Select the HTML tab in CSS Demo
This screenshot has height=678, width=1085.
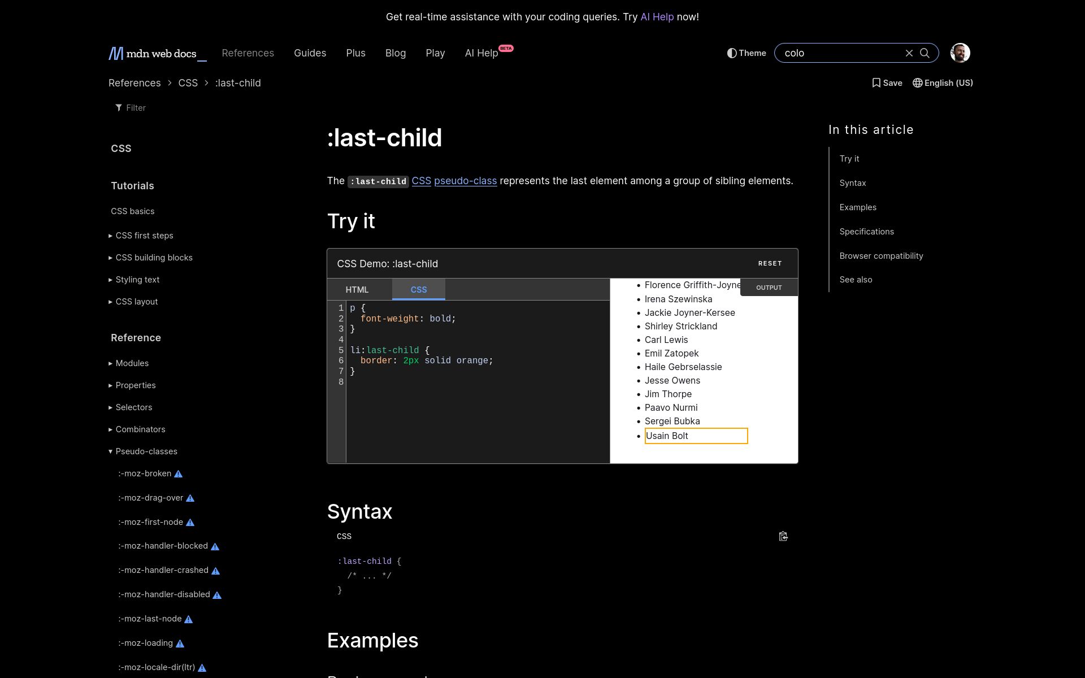tap(358, 290)
